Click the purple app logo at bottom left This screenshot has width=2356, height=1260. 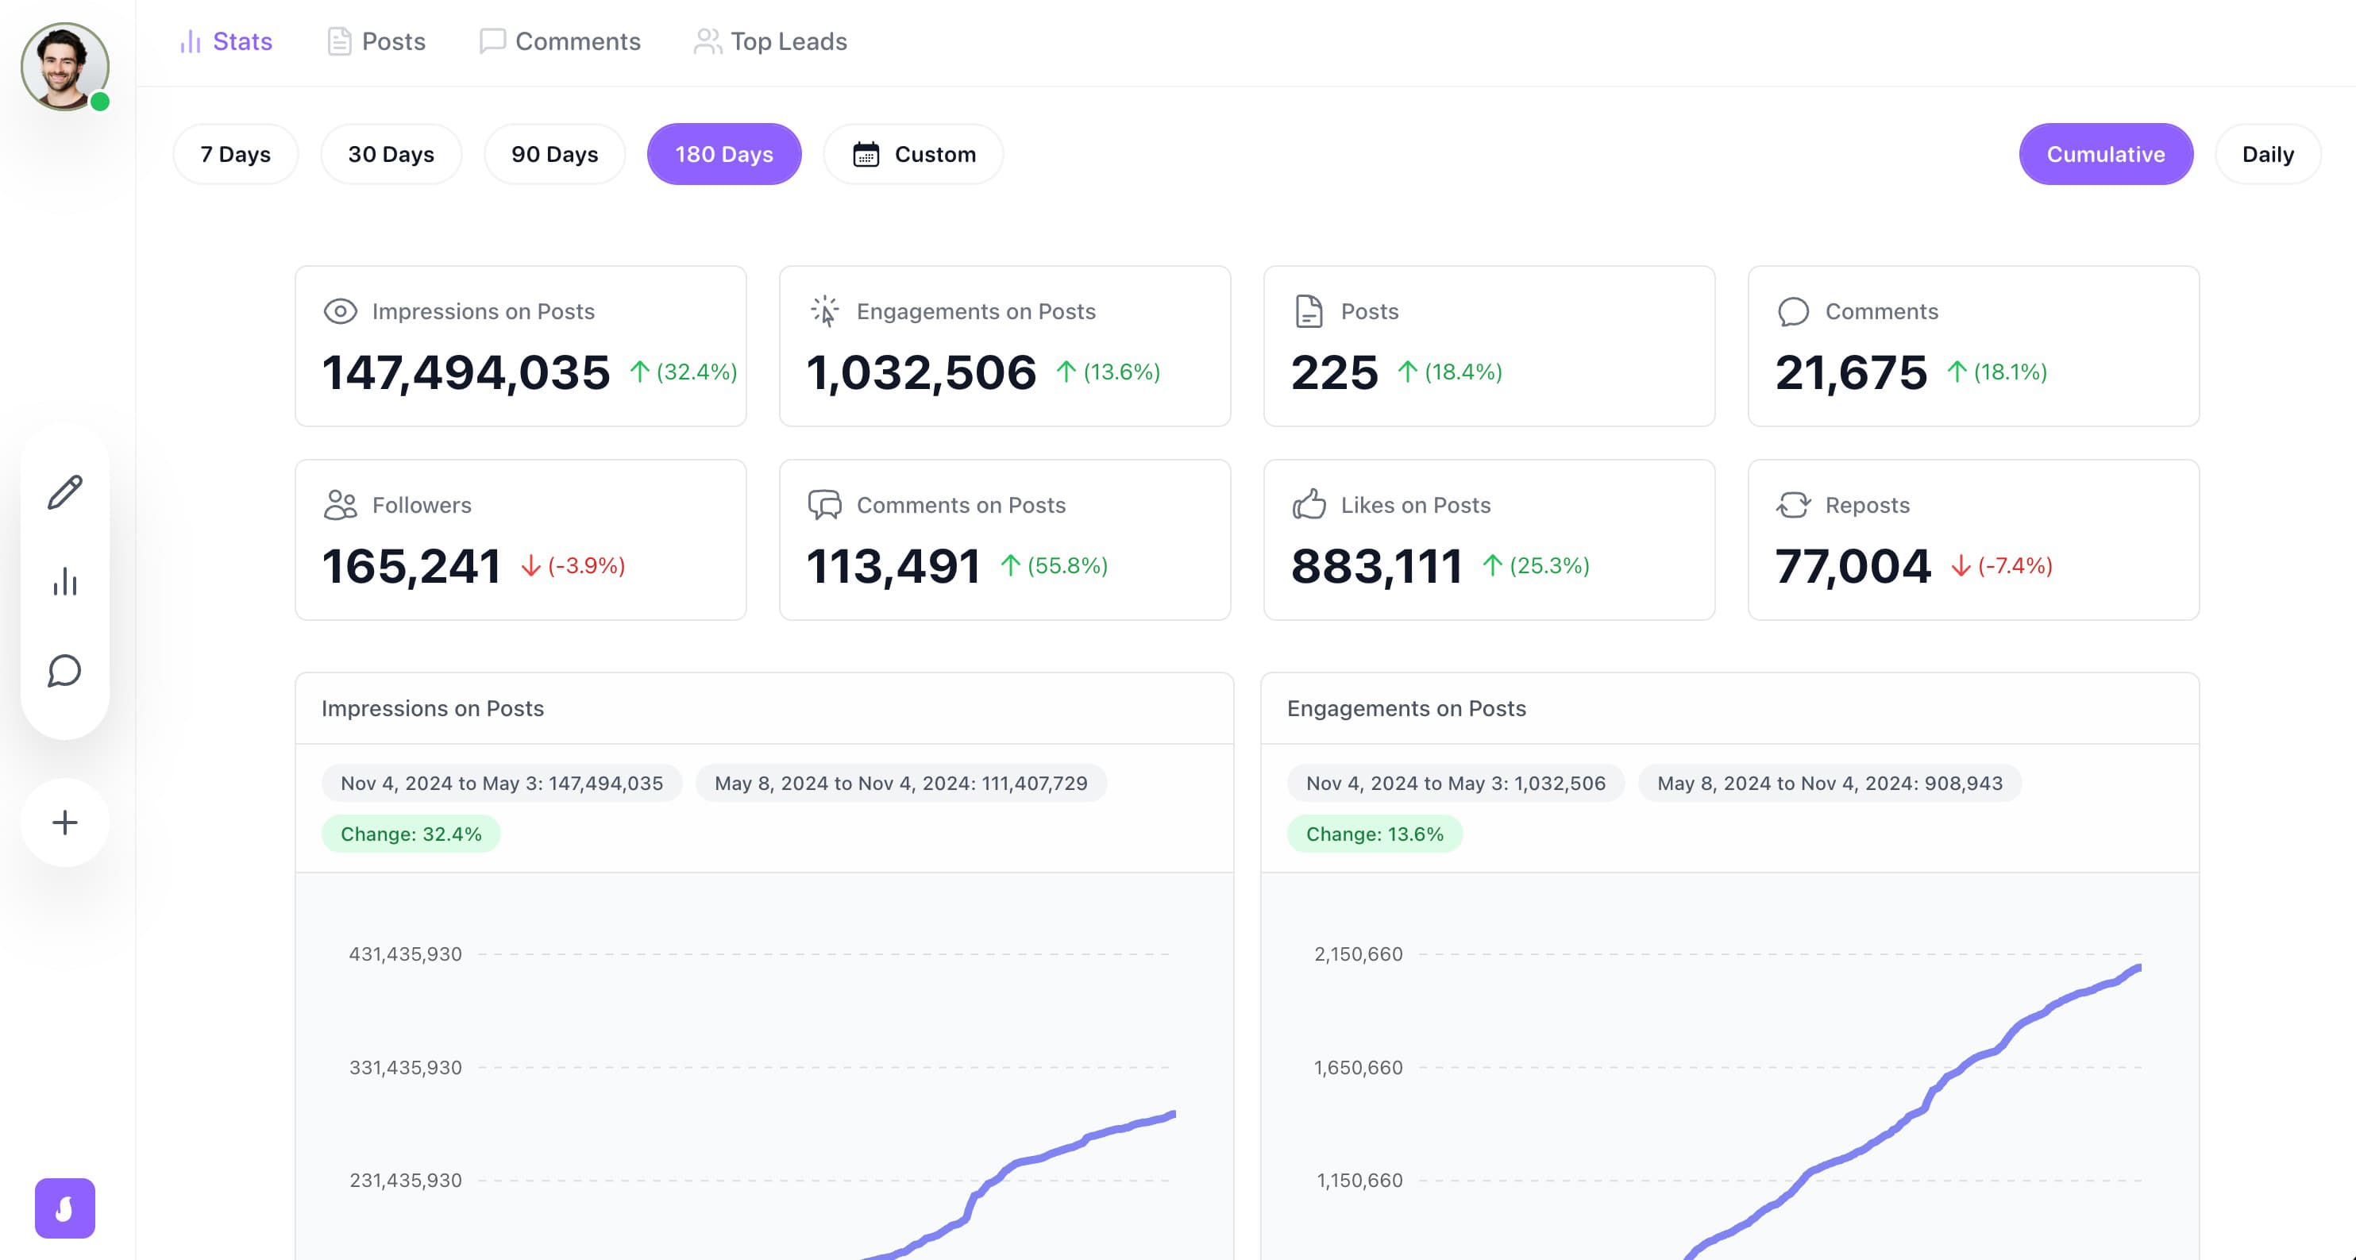tap(65, 1208)
